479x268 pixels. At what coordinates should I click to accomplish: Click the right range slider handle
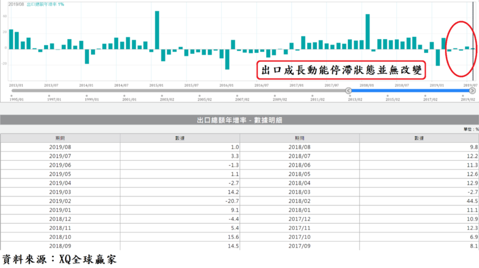tap(472, 91)
